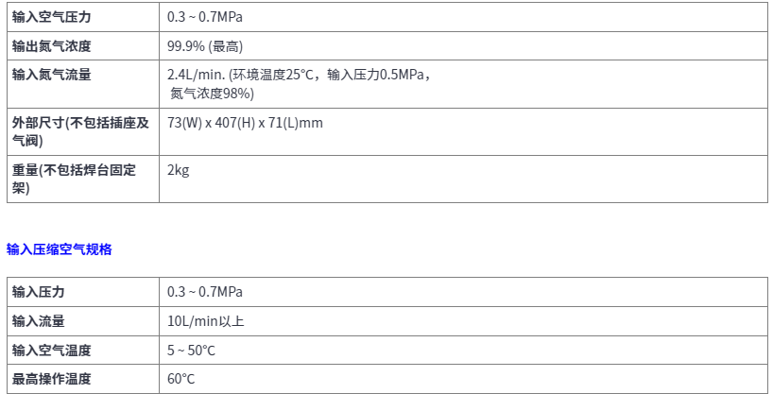Select the 0.3 ~ 0.7MPa value beside 输入空气压力
This screenshot has width=773, height=394.
204,17
